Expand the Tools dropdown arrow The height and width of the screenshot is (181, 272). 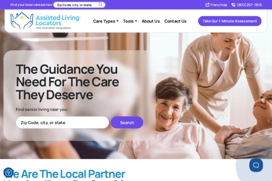136,21
